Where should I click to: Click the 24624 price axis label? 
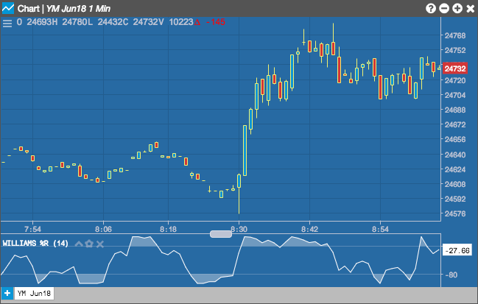[x=455, y=169]
